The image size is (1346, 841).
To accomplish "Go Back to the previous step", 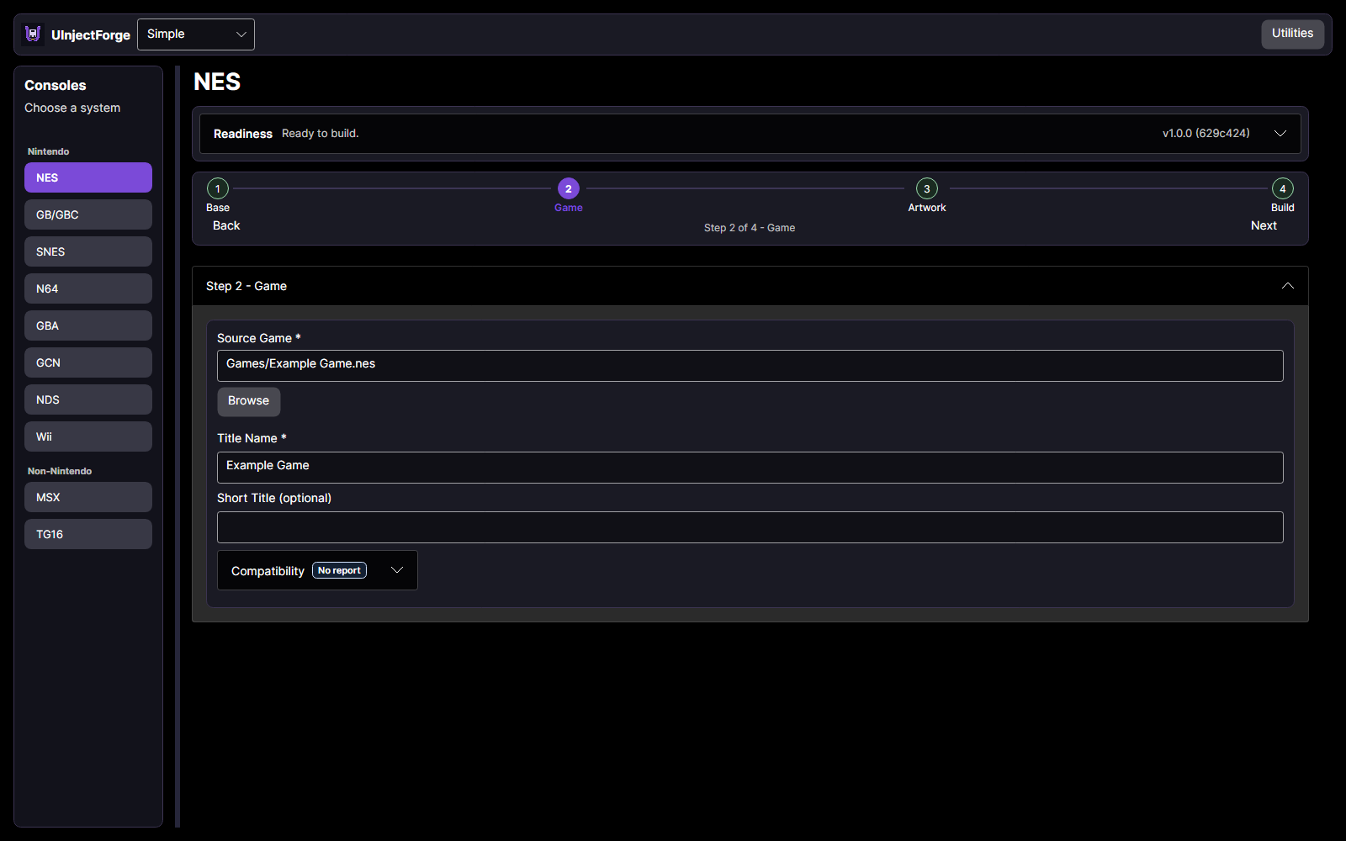I will tap(226, 225).
